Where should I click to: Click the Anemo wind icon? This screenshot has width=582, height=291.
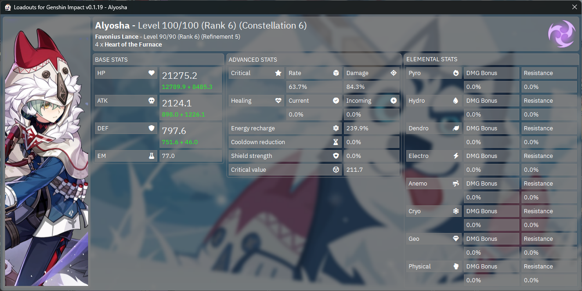point(456,184)
